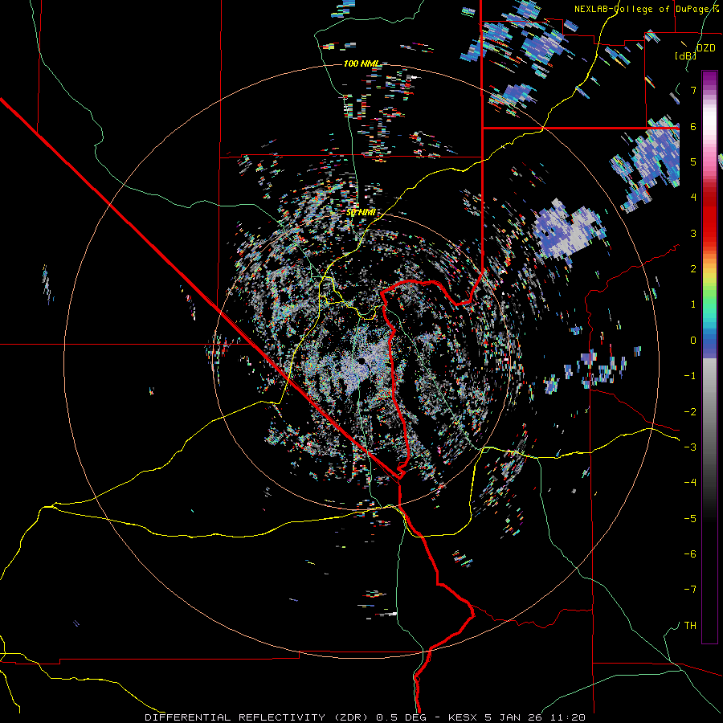The image size is (723, 723).
Task: Click the "[dB]" unit label
Action: (686, 55)
